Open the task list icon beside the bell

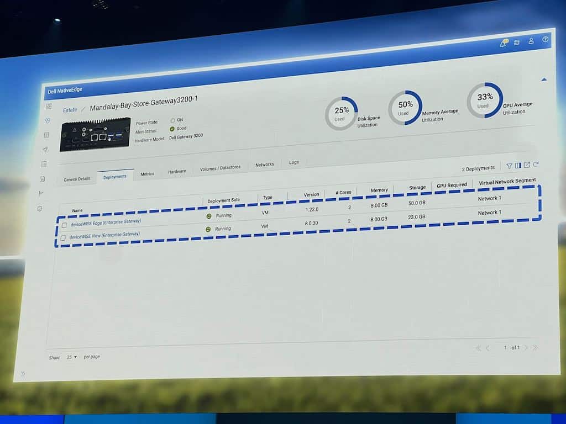point(517,42)
